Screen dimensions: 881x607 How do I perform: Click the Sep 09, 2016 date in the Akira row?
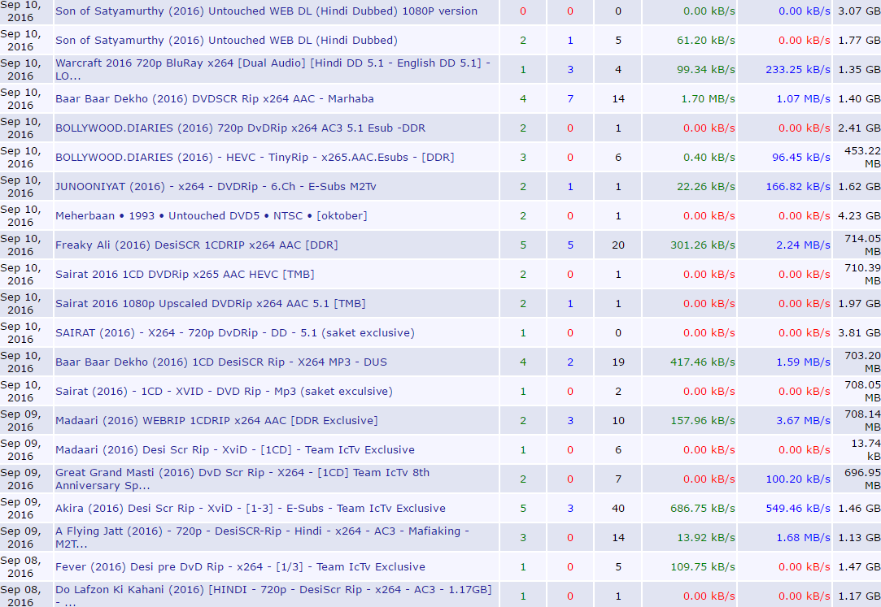21,508
